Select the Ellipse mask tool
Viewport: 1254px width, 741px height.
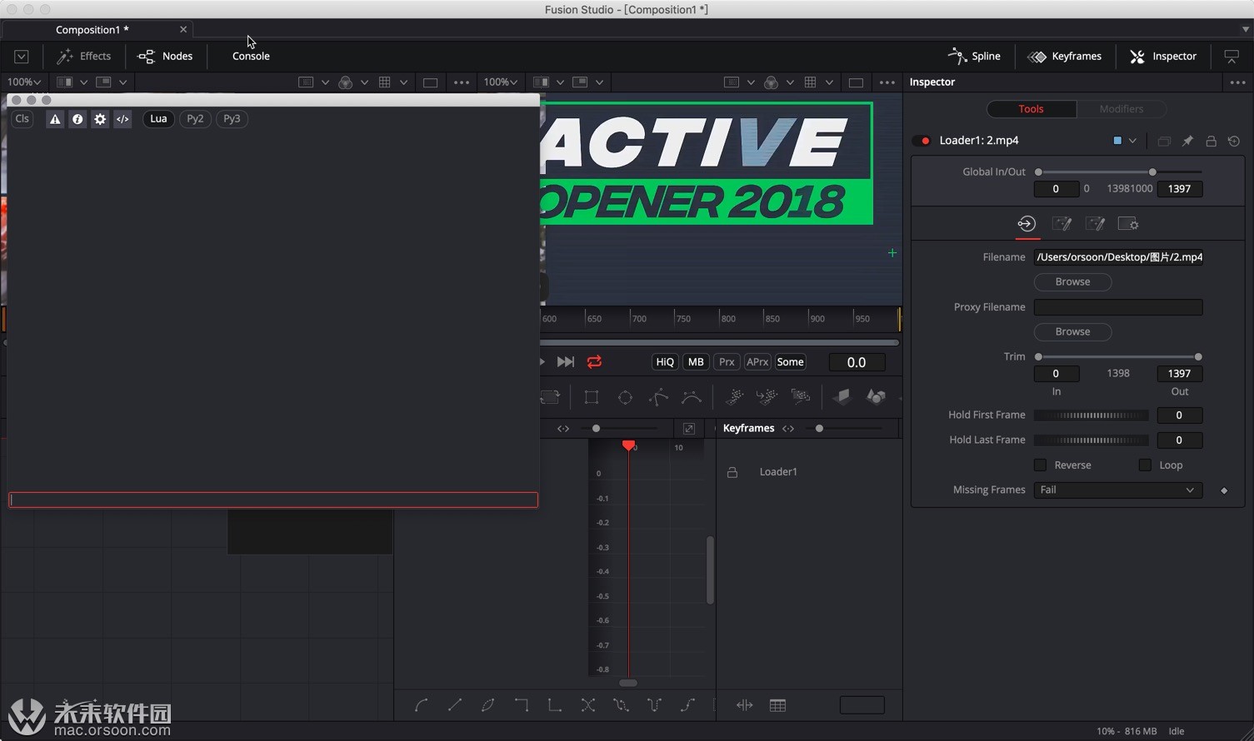pyautogui.click(x=625, y=397)
